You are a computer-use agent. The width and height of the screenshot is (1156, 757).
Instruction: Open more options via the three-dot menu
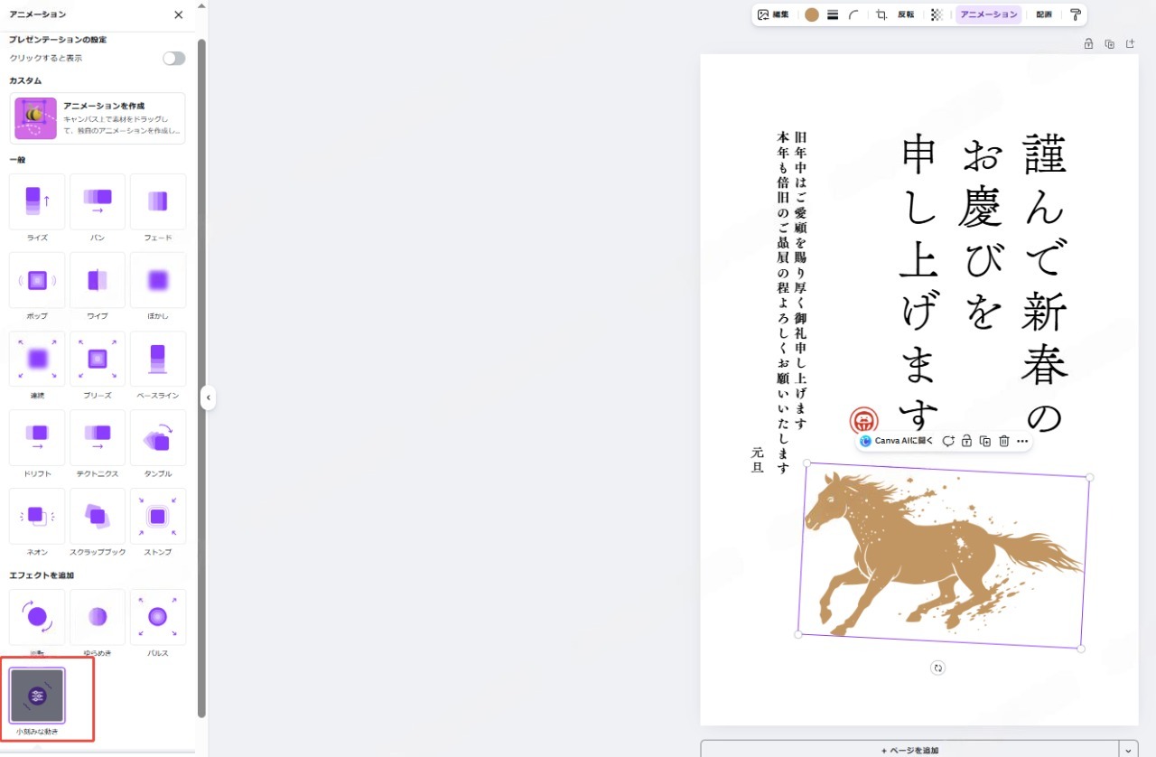(1022, 441)
